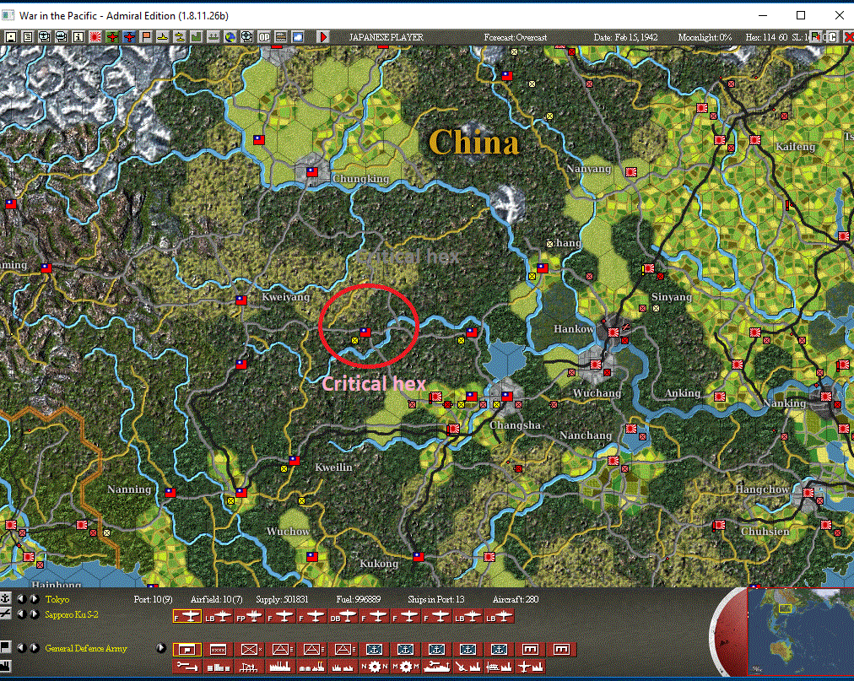Screen dimensions: 854x681
Task: Click the Chinese flag unit at Changsha
Action: [507, 397]
